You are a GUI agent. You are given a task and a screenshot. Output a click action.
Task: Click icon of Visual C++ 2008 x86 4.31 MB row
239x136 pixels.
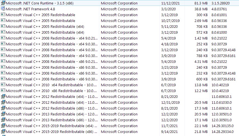(x=3, y=61)
